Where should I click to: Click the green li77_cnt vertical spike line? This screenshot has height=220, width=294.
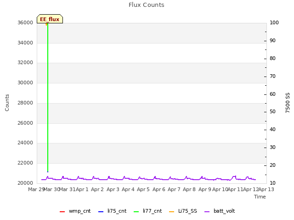point(48,97)
